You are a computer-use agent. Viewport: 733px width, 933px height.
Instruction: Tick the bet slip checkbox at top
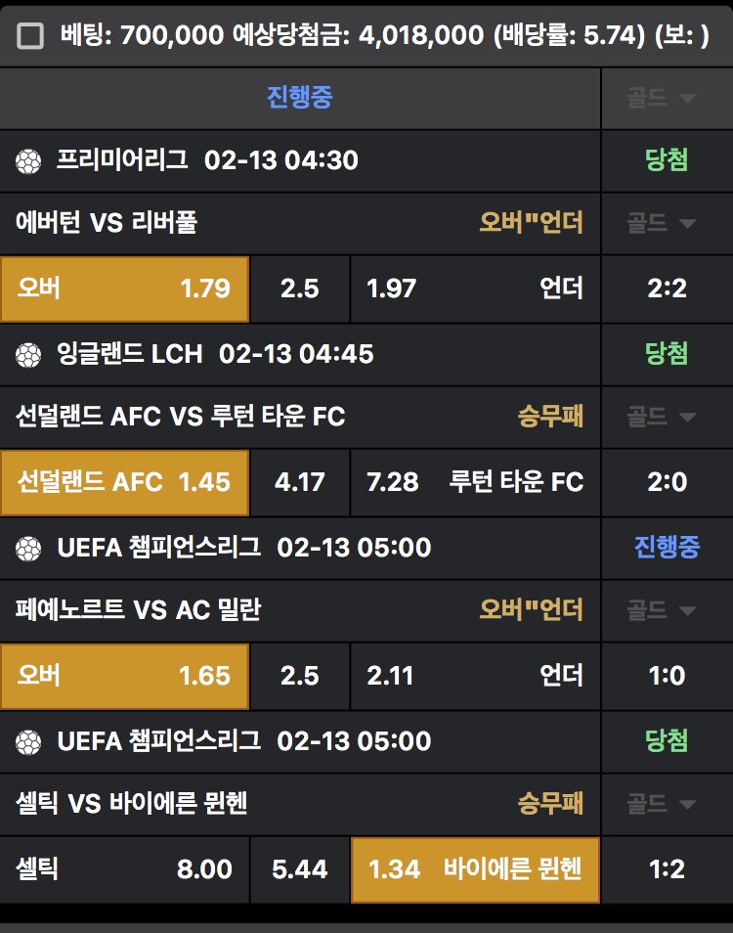(x=31, y=36)
